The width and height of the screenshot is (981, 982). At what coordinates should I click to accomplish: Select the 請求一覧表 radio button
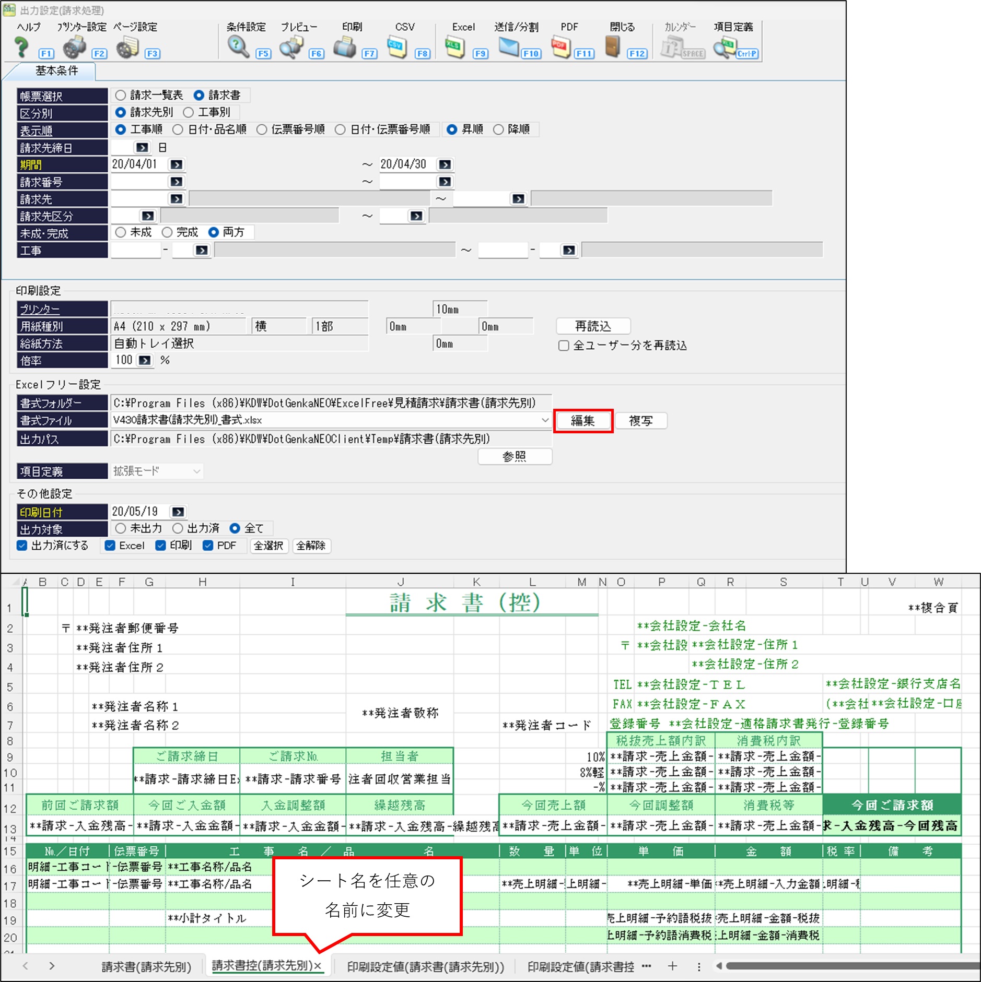[121, 95]
